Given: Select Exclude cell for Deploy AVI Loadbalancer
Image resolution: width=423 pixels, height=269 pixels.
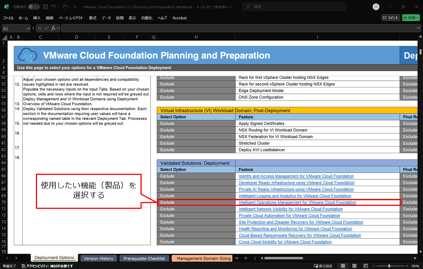Looking at the screenshot, I should (x=196, y=150).
